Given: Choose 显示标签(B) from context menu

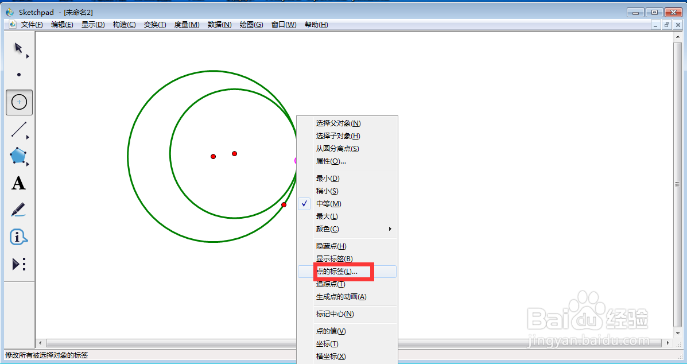Looking at the screenshot, I should point(347,259).
